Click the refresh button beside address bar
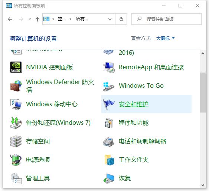 coord(121,19)
